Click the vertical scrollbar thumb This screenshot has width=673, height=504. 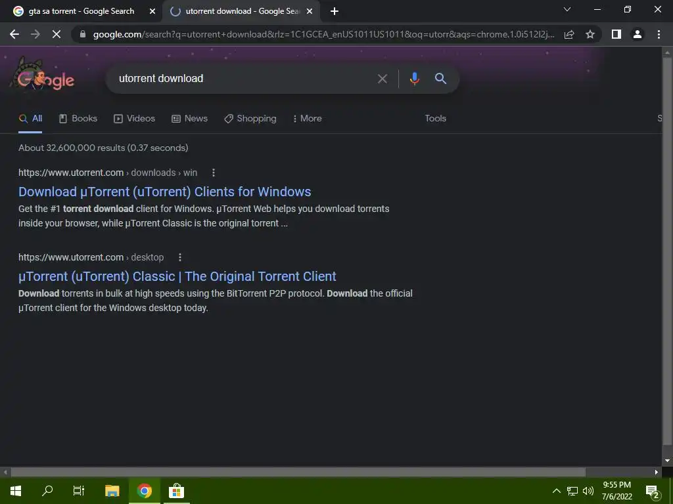coord(667,251)
